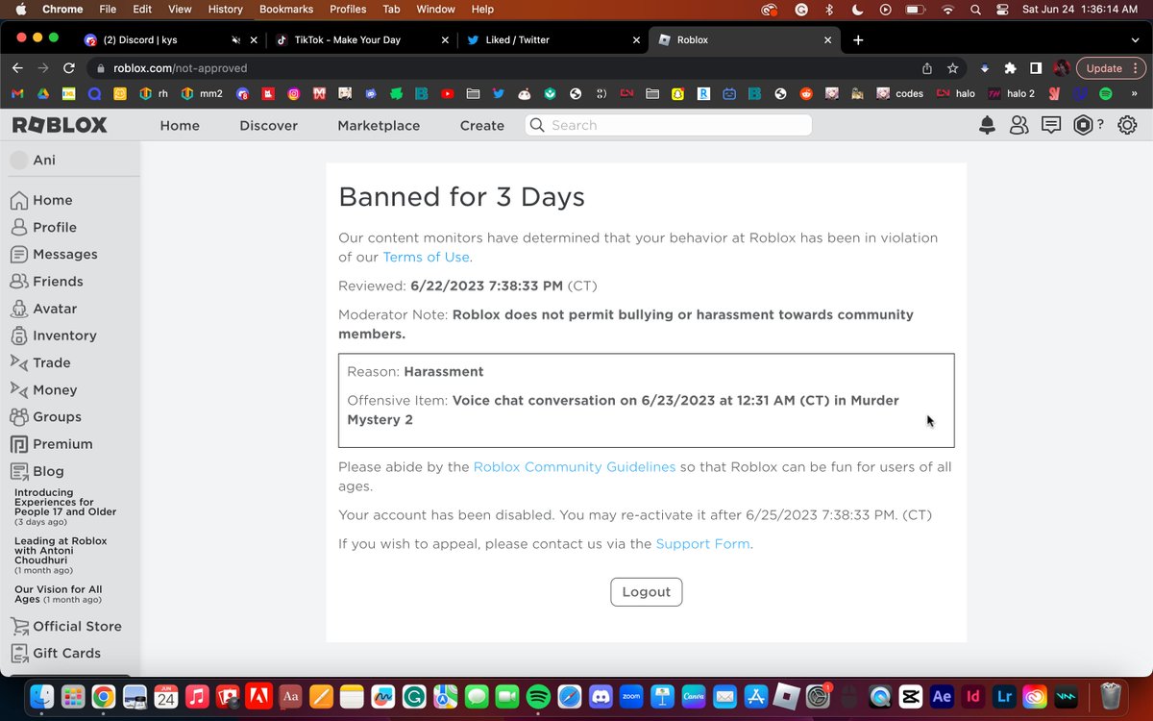Switch to the Liked / Twitter tab

[553, 40]
